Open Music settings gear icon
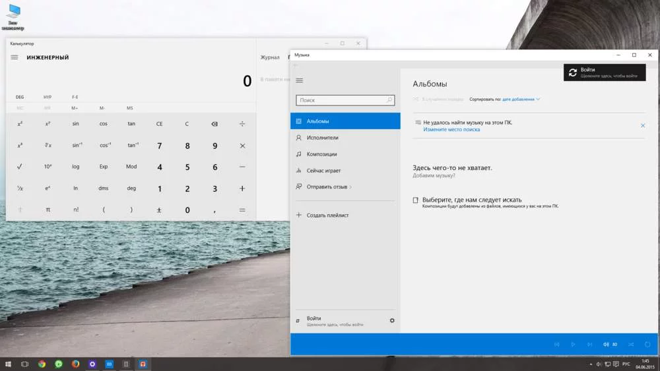The image size is (660, 371). click(x=392, y=320)
